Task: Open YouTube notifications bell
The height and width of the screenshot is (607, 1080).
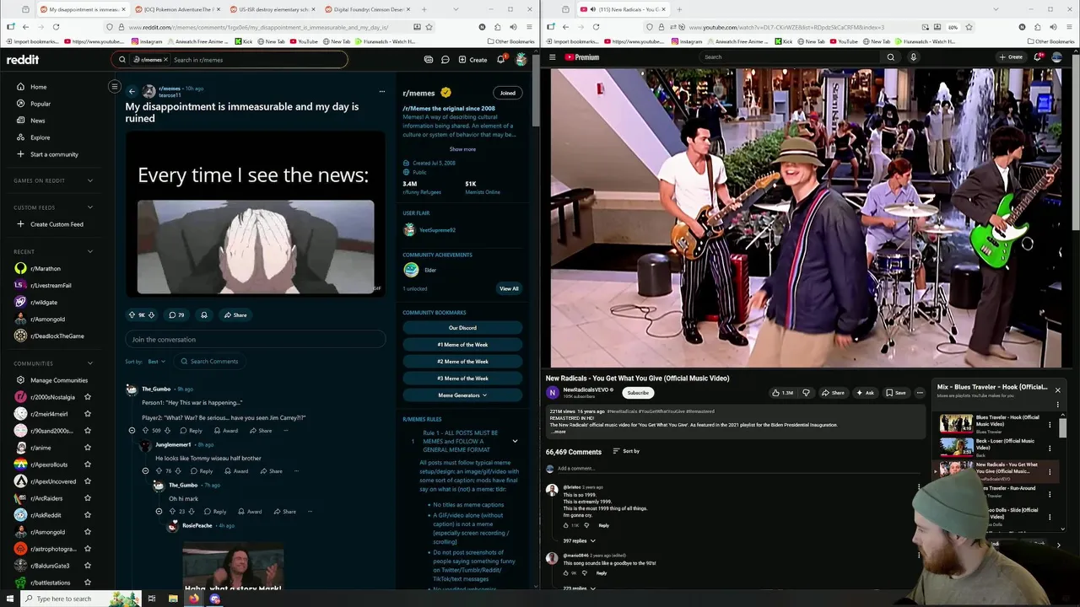Action: click(x=1038, y=57)
